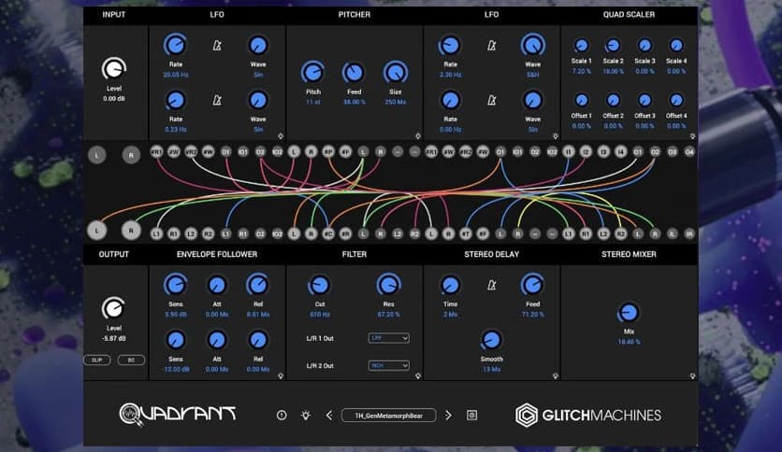The width and height of the screenshot is (782, 452).
Task: Click the Quad Scaler I4 input jack
Action: point(620,152)
